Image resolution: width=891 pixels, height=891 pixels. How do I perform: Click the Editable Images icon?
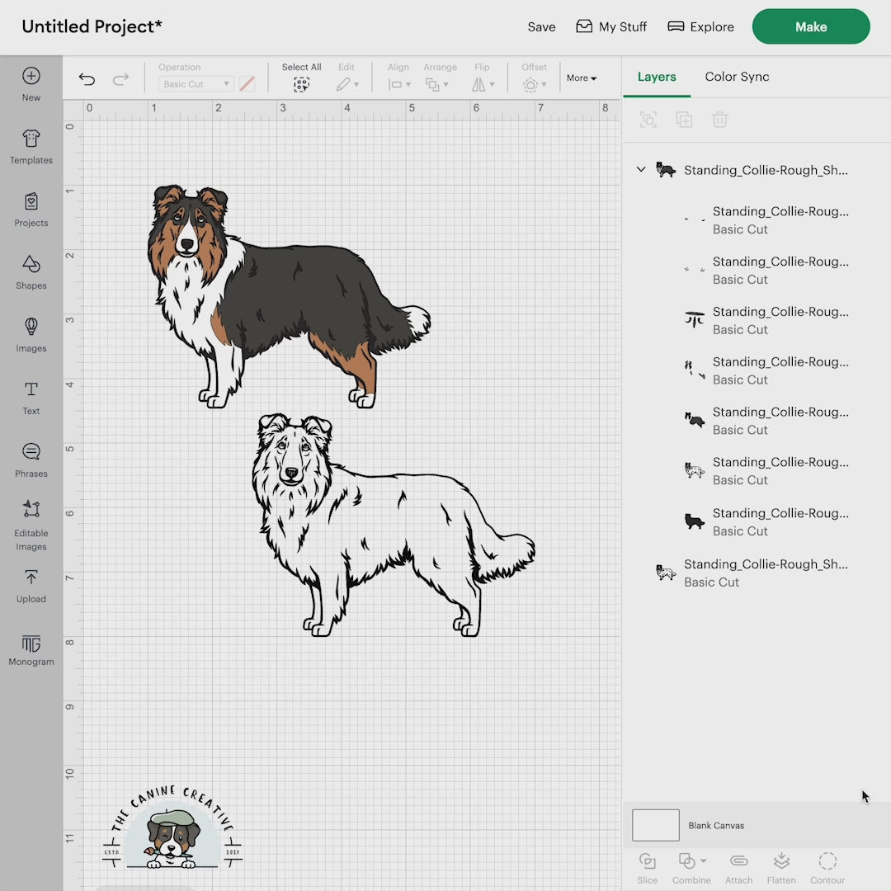[31, 518]
